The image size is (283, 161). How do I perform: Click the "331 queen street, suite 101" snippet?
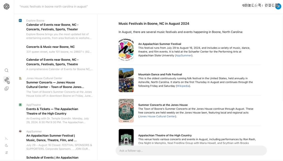[59, 52]
